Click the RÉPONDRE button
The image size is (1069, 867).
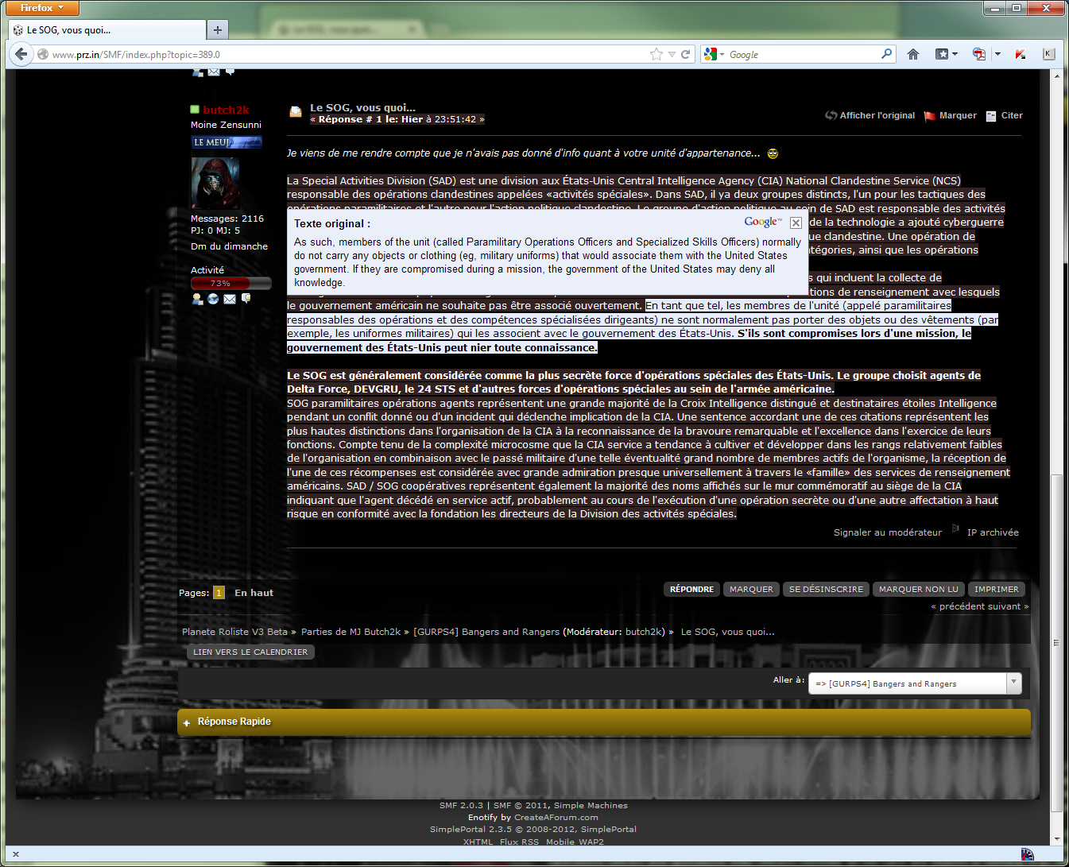point(691,589)
